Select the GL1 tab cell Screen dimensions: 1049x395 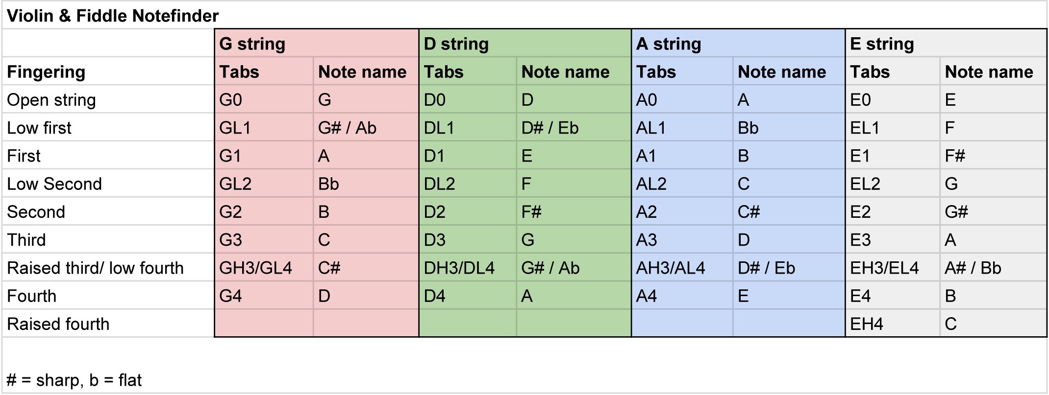click(x=264, y=128)
